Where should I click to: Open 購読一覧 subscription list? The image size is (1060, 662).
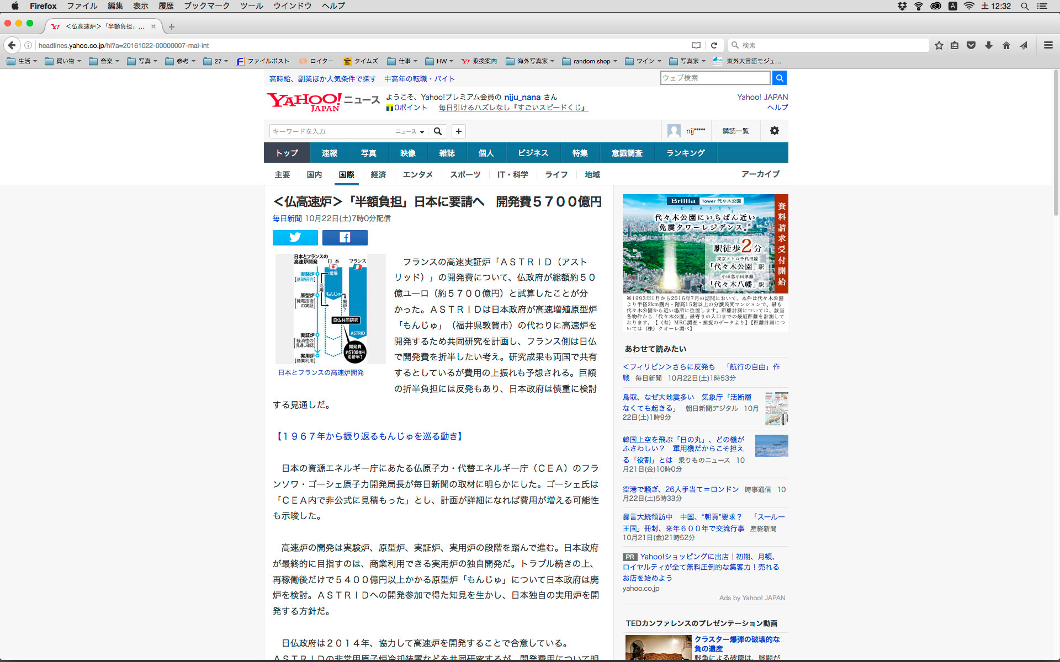coord(735,131)
